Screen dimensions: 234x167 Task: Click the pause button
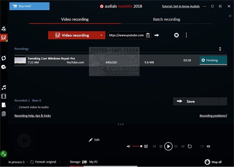click(x=176, y=146)
